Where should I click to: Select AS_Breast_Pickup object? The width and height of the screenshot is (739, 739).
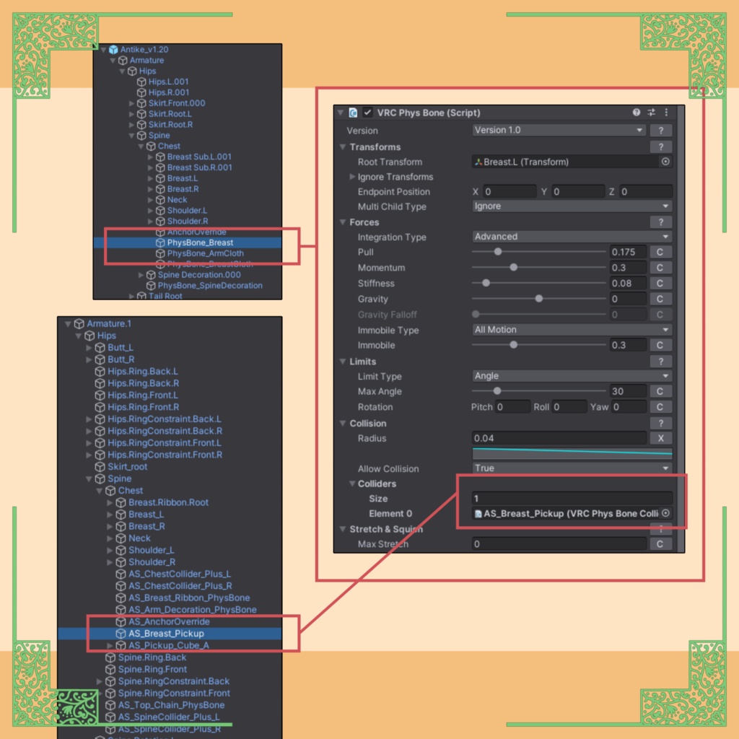(x=166, y=634)
